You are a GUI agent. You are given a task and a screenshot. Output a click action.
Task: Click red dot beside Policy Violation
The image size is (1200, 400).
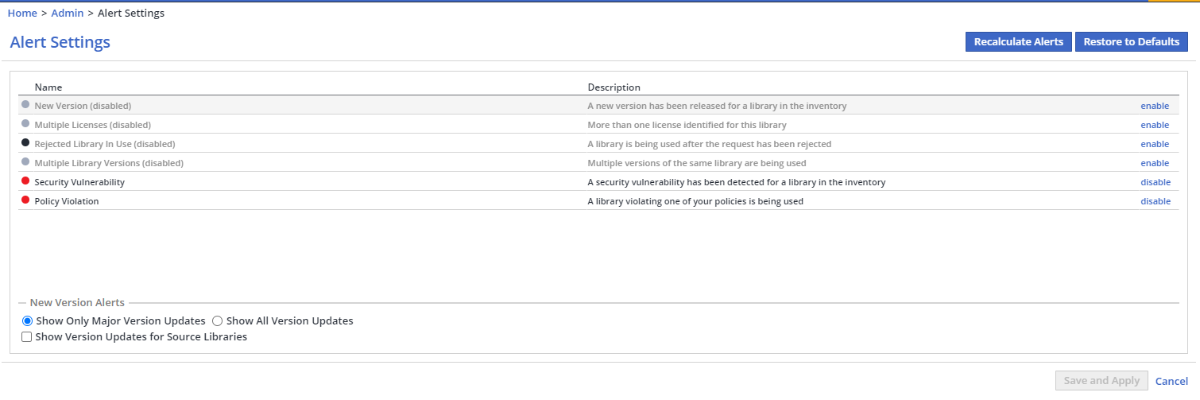(25, 200)
